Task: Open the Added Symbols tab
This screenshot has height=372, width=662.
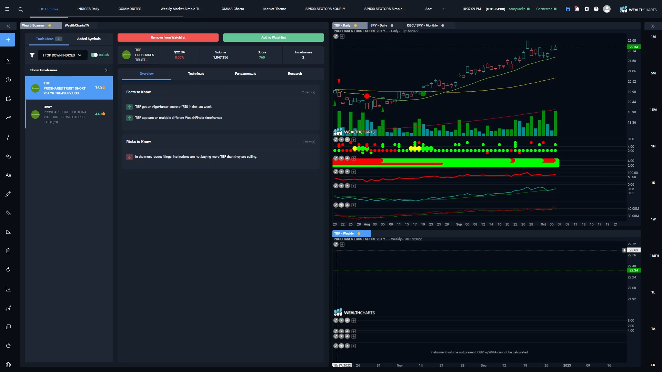Action: click(x=89, y=39)
